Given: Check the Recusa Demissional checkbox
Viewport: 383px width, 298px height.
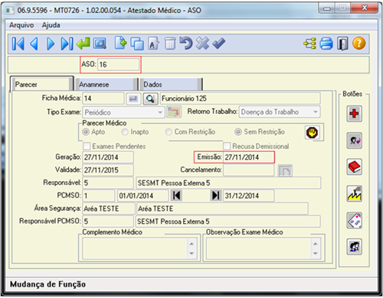Looking at the screenshot, I should coord(227,146).
